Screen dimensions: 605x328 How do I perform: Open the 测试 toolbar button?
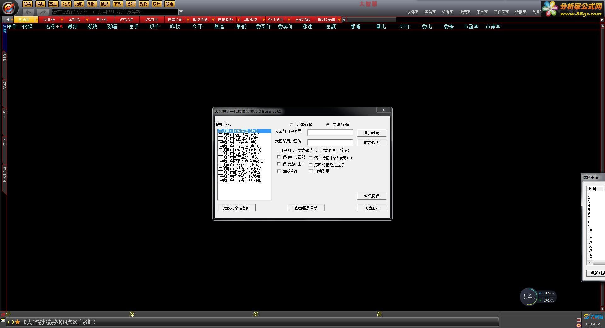(92, 4)
